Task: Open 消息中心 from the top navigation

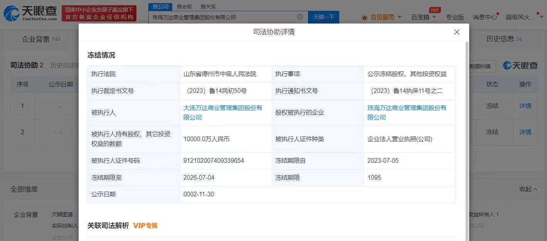Action: click(485, 17)
